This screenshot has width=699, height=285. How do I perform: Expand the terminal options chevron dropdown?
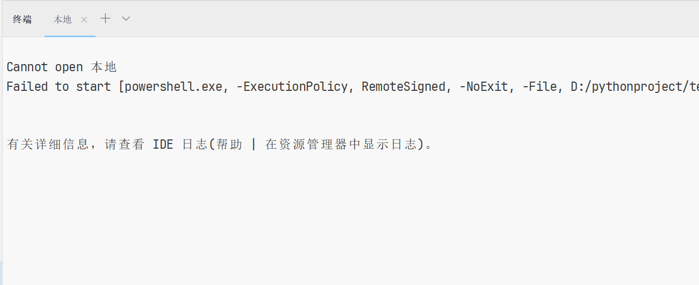[126, 19]
